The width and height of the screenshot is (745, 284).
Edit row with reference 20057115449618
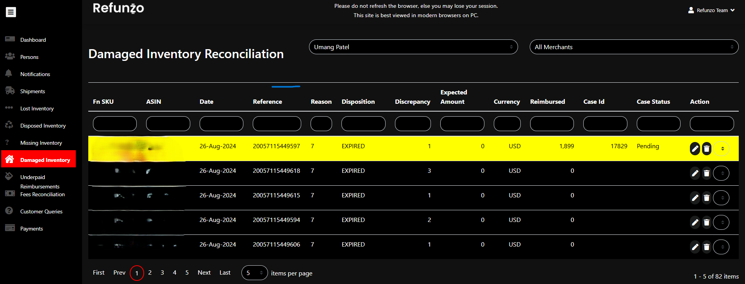tap(695, 173)
